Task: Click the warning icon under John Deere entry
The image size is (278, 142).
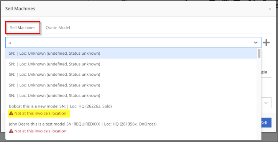Action: (11, 131)
